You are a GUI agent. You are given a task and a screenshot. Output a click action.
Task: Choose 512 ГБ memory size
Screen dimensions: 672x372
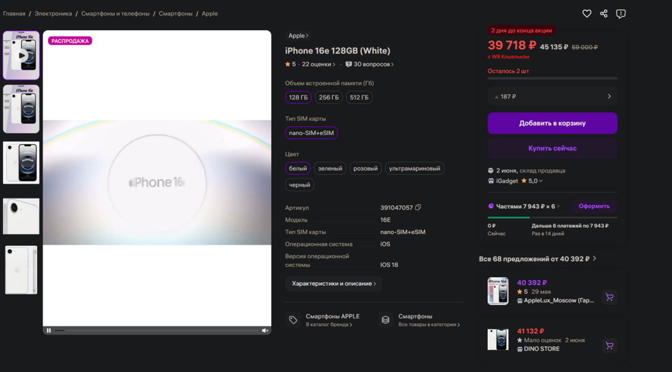pyautogui.click(x=359, y=97)
